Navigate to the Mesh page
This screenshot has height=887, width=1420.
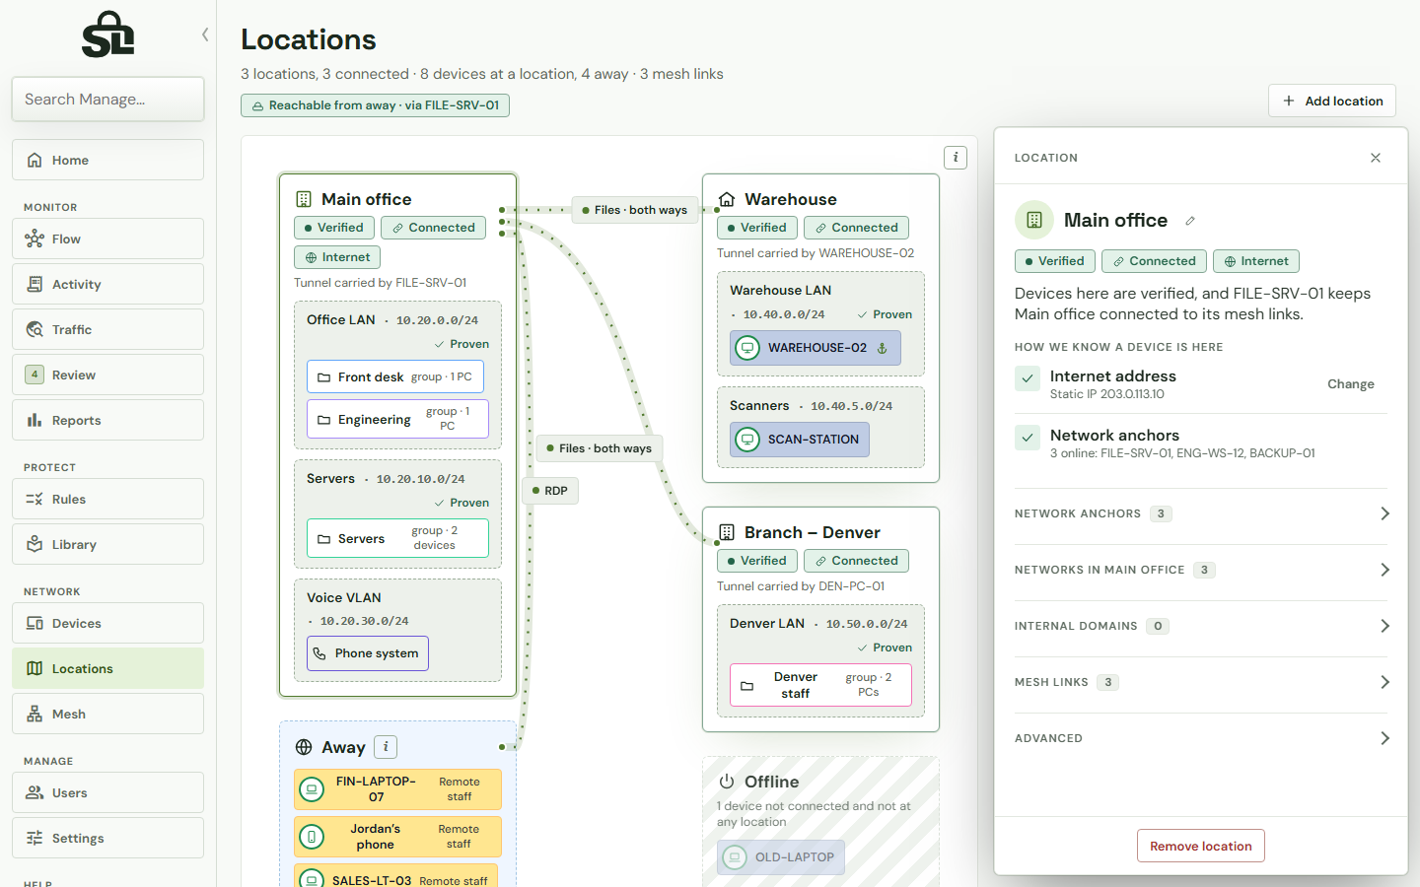pyautogui.click(x=107, y=714)
